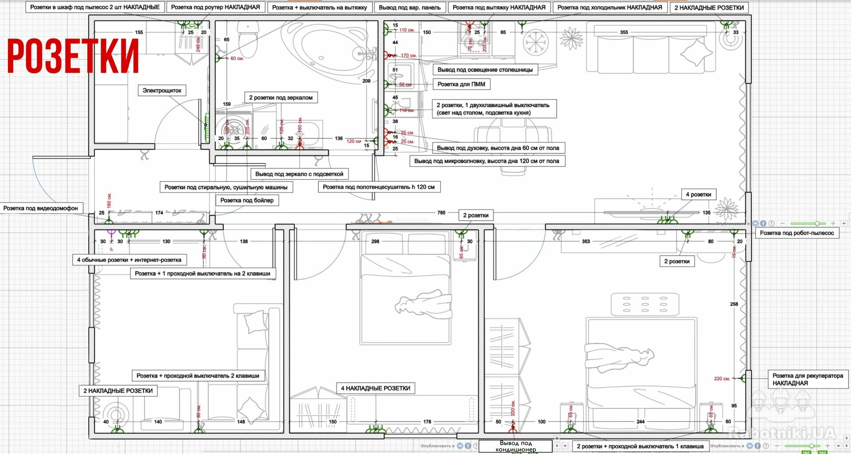The width and height of the screenshot is (851, 454).
Task: Zoom out with minus above robot-vacuum label
Action: (783, 224)
